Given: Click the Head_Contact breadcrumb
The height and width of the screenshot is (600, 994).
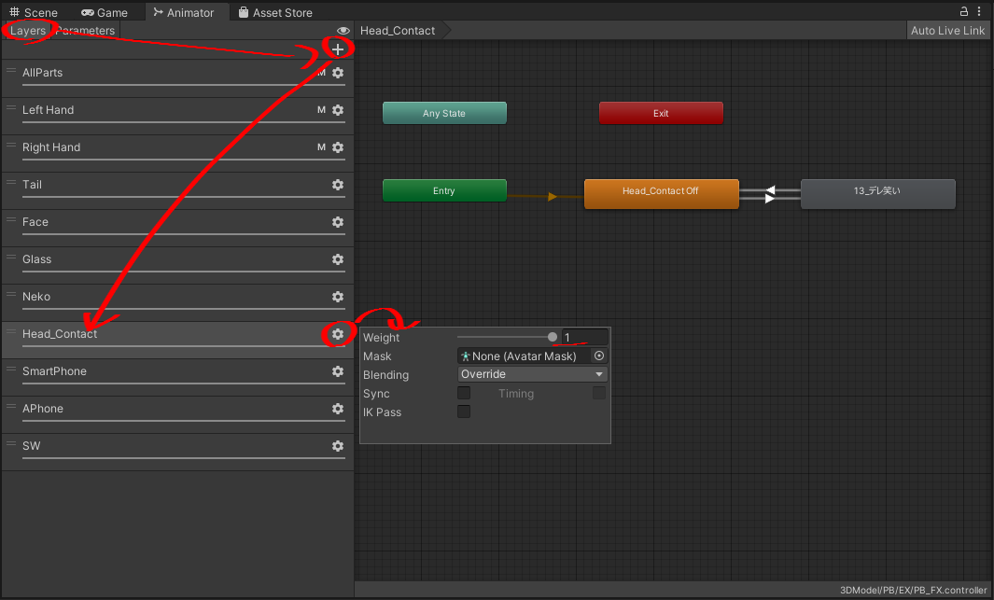Looking at the screenshot, I should 399,31.
